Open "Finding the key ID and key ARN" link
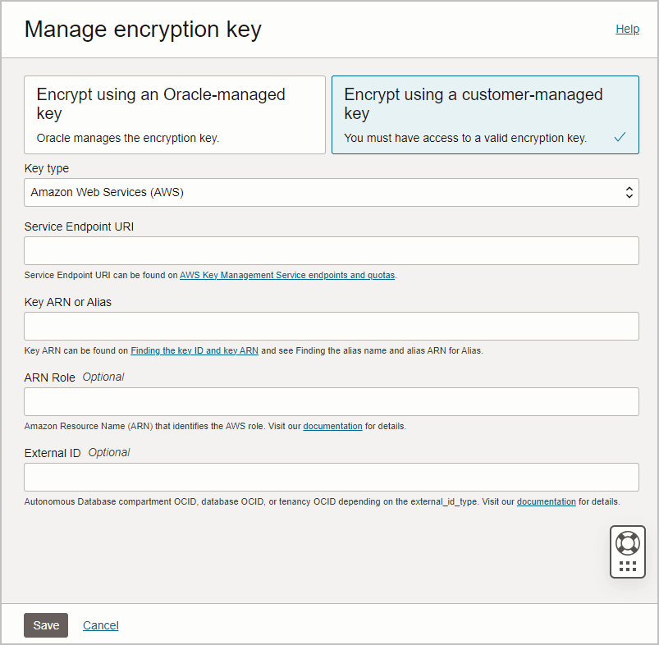Image resolution: width=659 pixels, height=645 pixels. [194, 350]
